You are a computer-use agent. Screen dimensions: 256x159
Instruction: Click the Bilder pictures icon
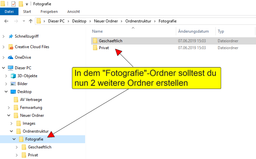tap(13, 84)
